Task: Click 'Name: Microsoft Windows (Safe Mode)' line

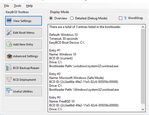Action: point(76,78)
